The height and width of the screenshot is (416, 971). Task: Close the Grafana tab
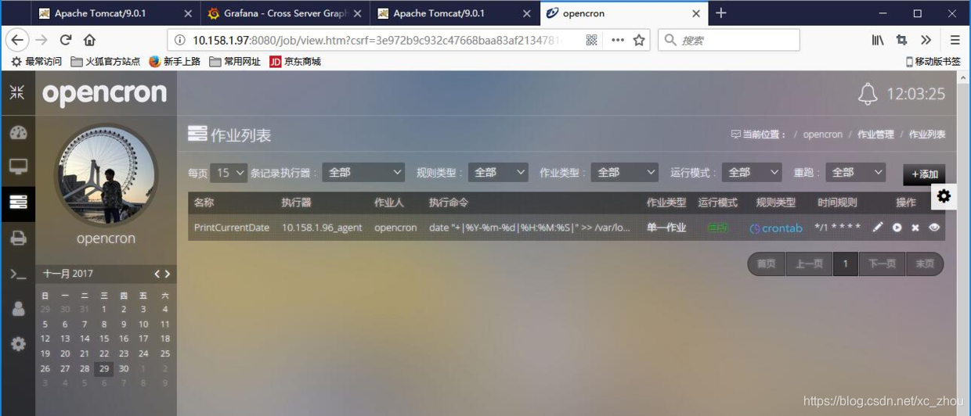pos(357,13)
